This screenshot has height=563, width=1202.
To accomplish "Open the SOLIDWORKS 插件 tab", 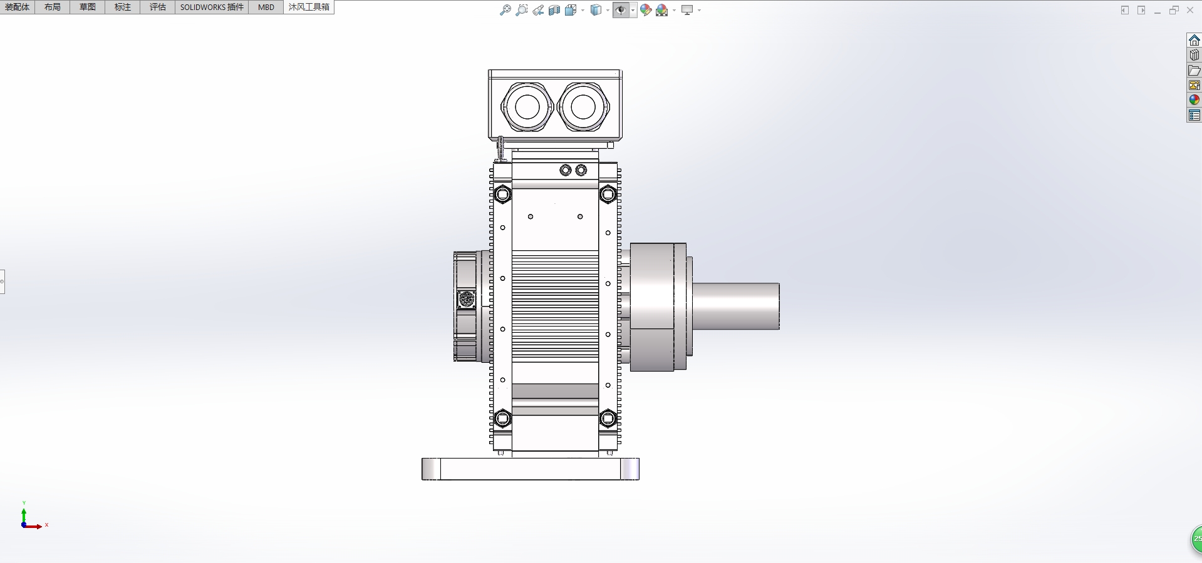I will pyautogui.click(x=212, y=7).
